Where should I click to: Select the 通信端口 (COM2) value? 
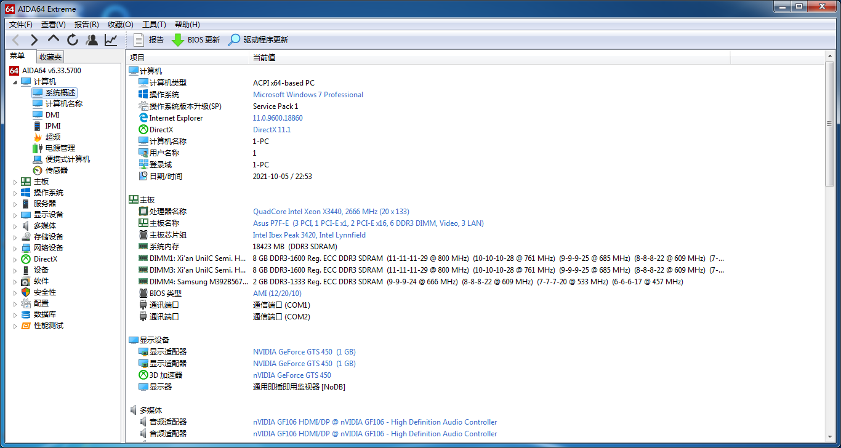(x=281, y=317)
